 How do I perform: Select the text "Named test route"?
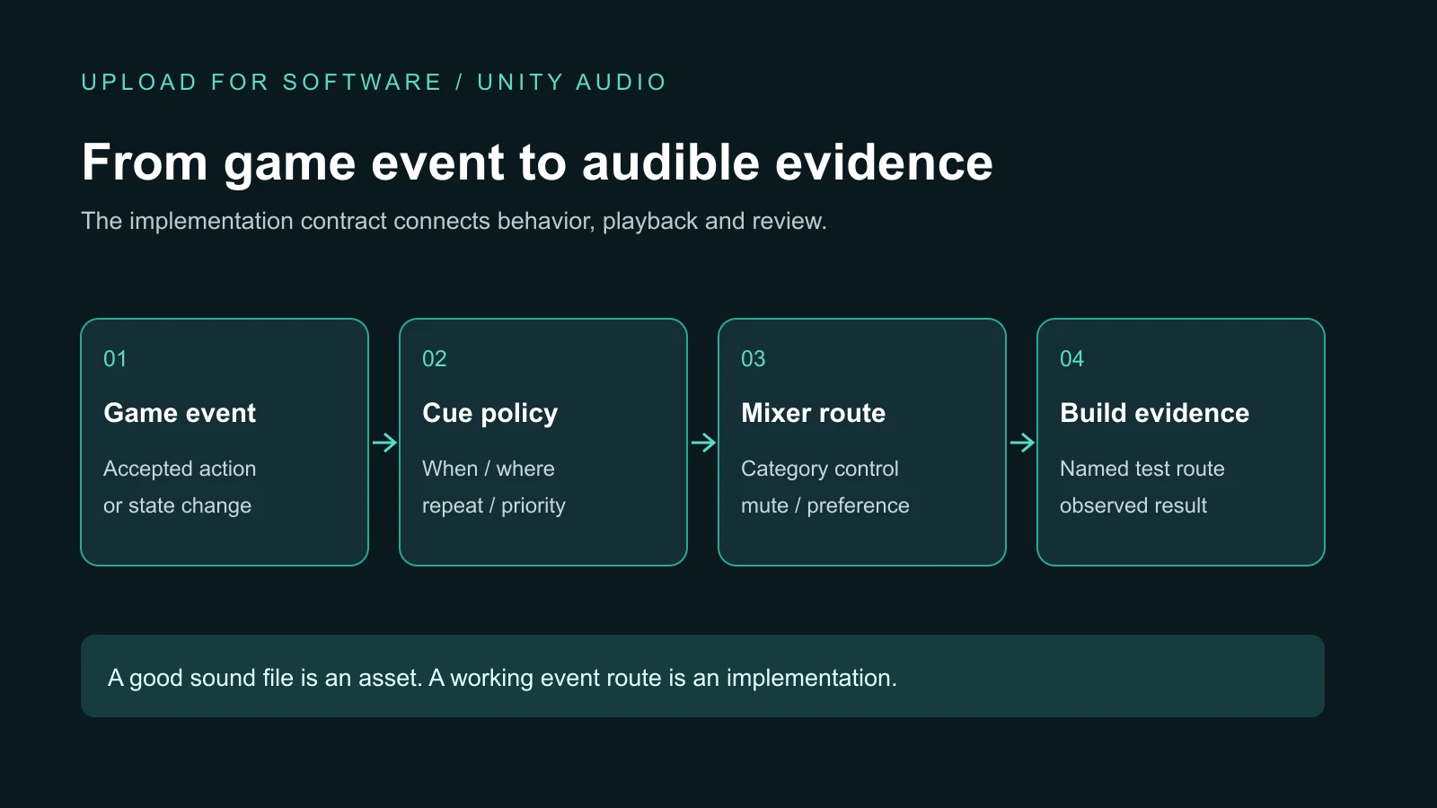pyautogui.click(x=1142, y=469)
